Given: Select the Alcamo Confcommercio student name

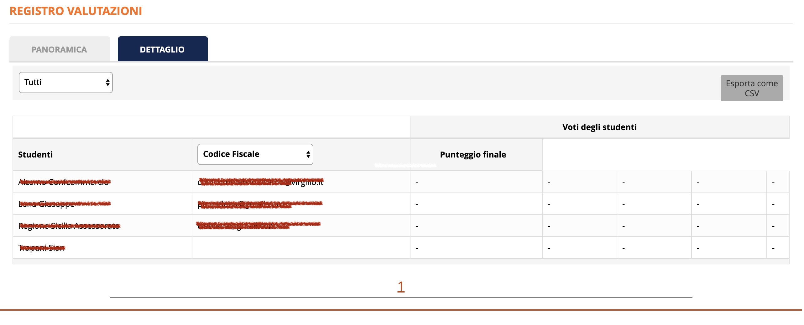Looking at the screenshot, I should [64, 182].
